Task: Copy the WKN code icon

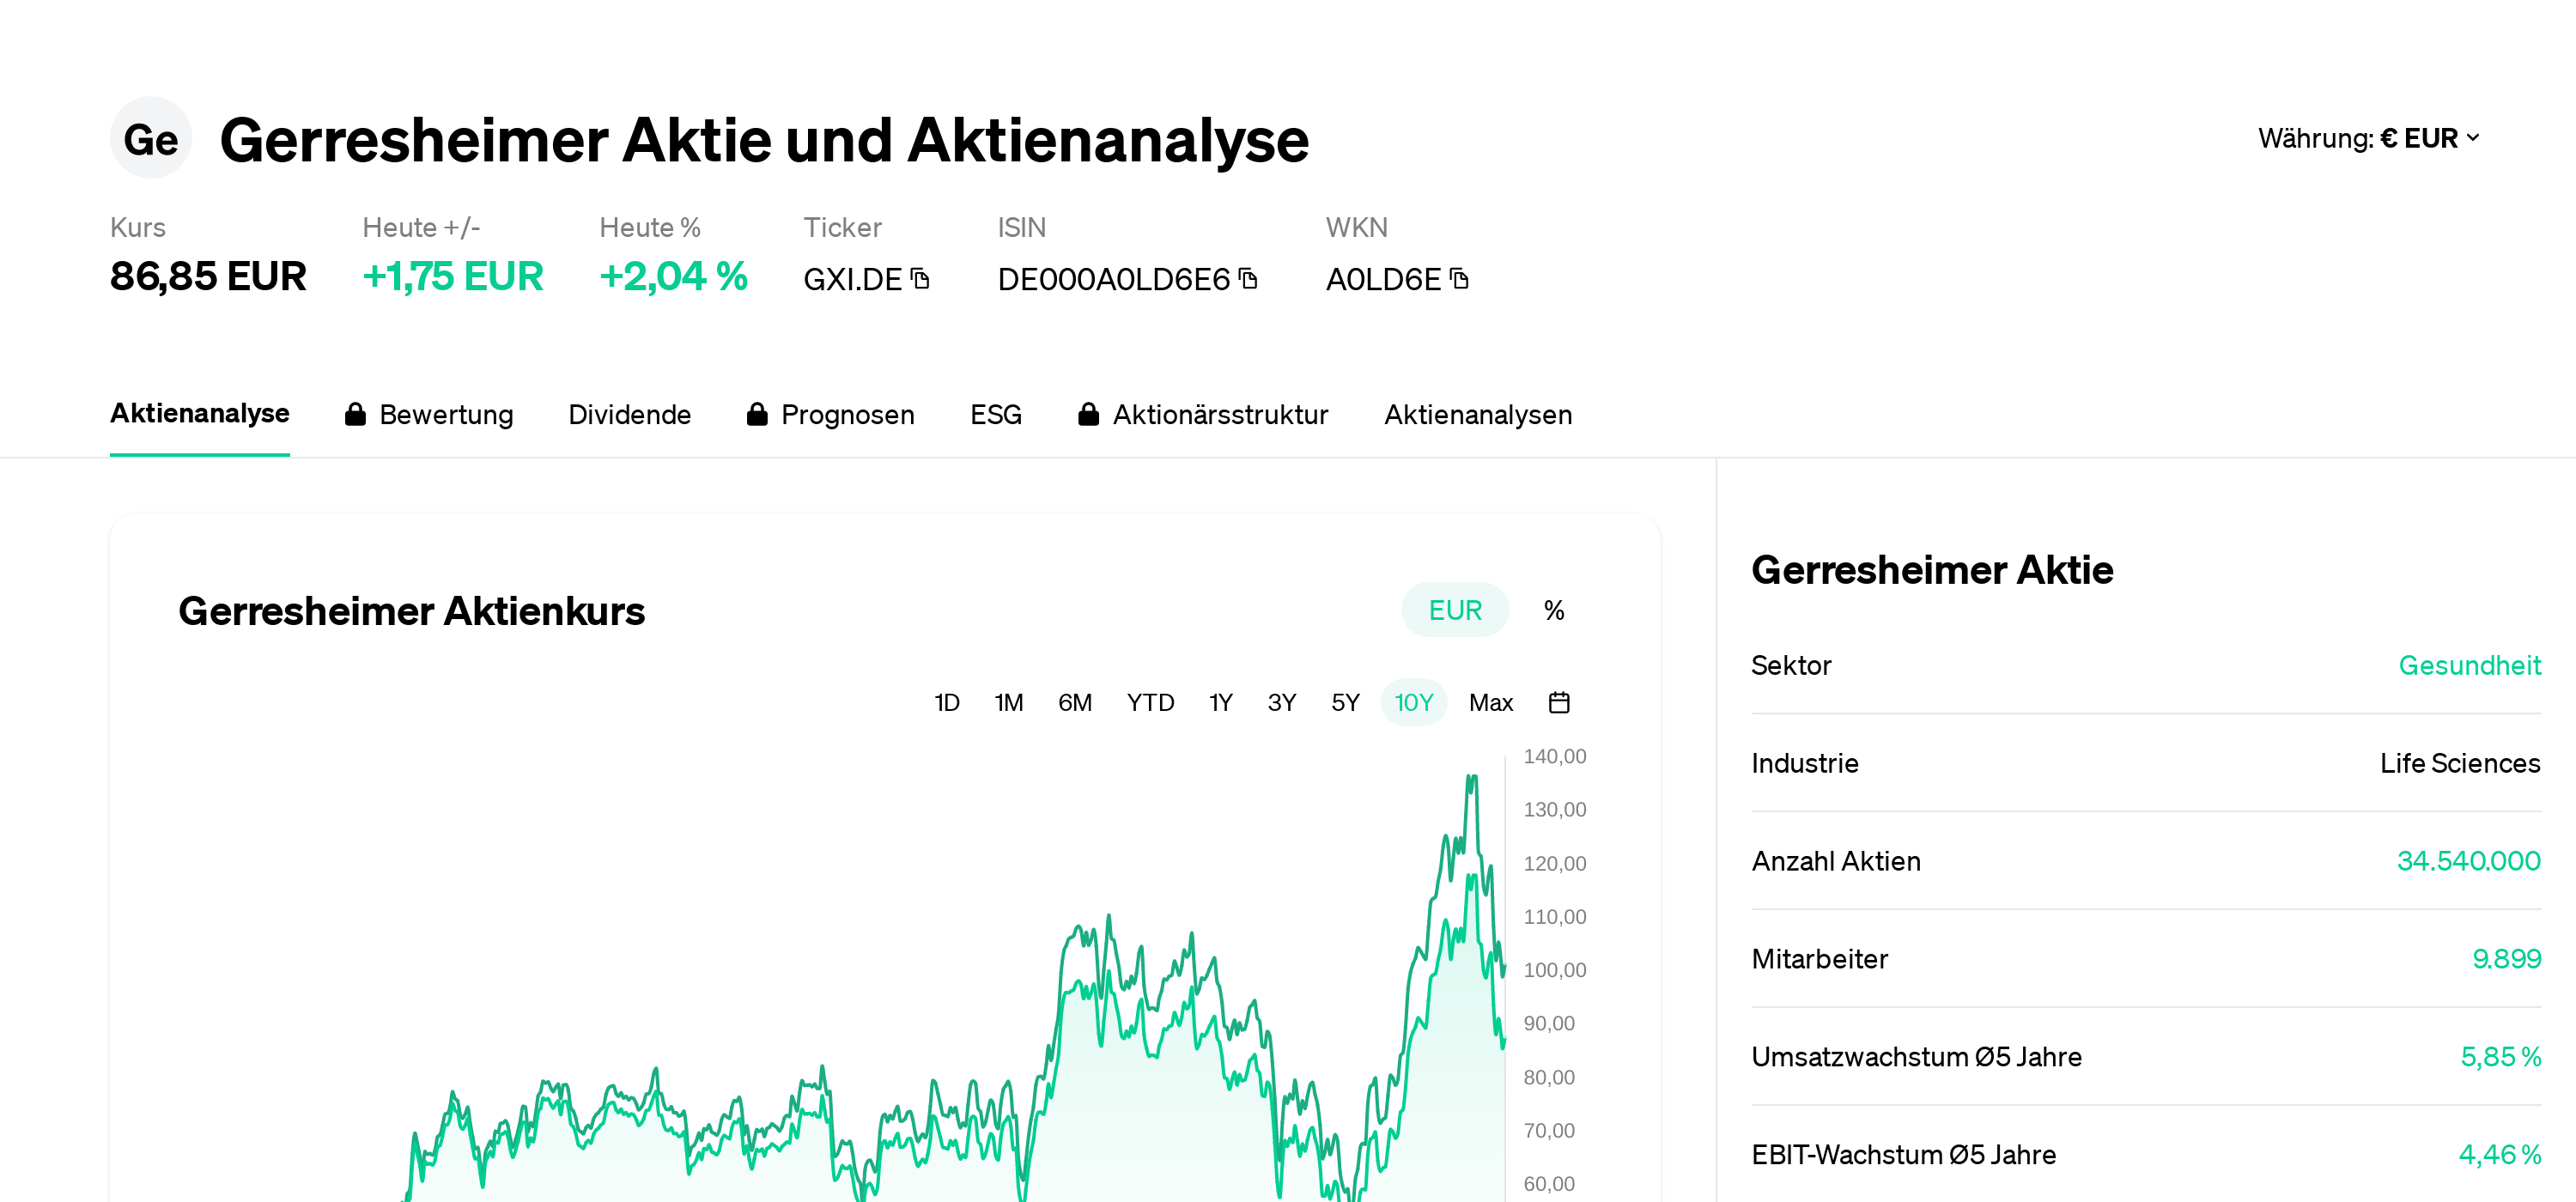Action: [x=1459, y=279]
